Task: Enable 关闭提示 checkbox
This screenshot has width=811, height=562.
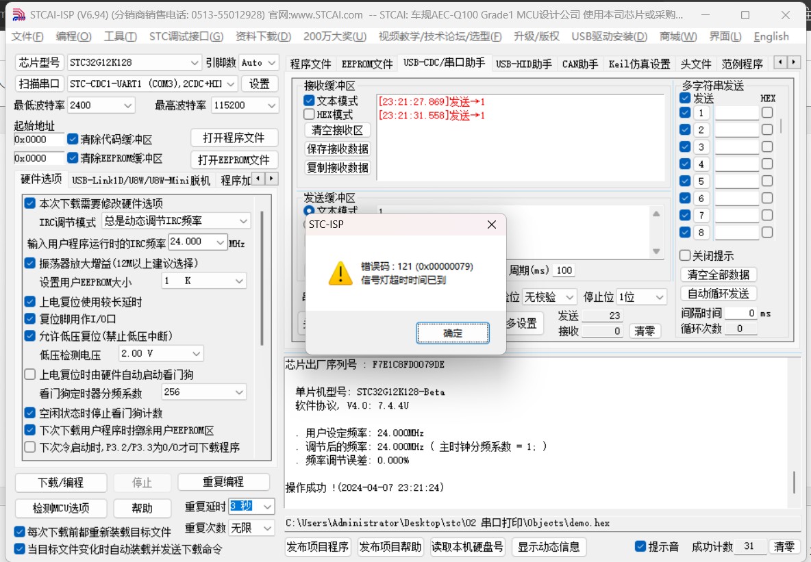Action: click(685, 255)
